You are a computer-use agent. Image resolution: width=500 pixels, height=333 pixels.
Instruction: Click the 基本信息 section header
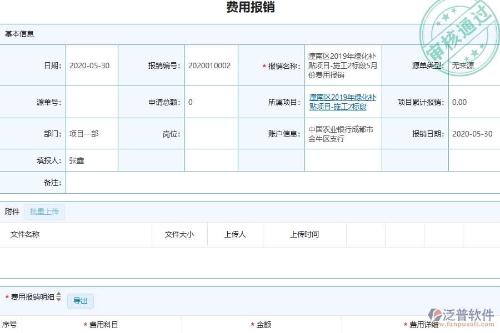(x=18, y=34)
